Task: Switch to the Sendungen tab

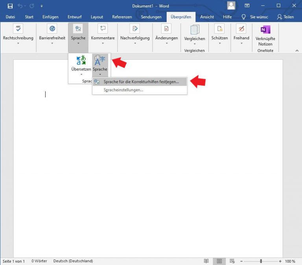Action: coord(151,17)
